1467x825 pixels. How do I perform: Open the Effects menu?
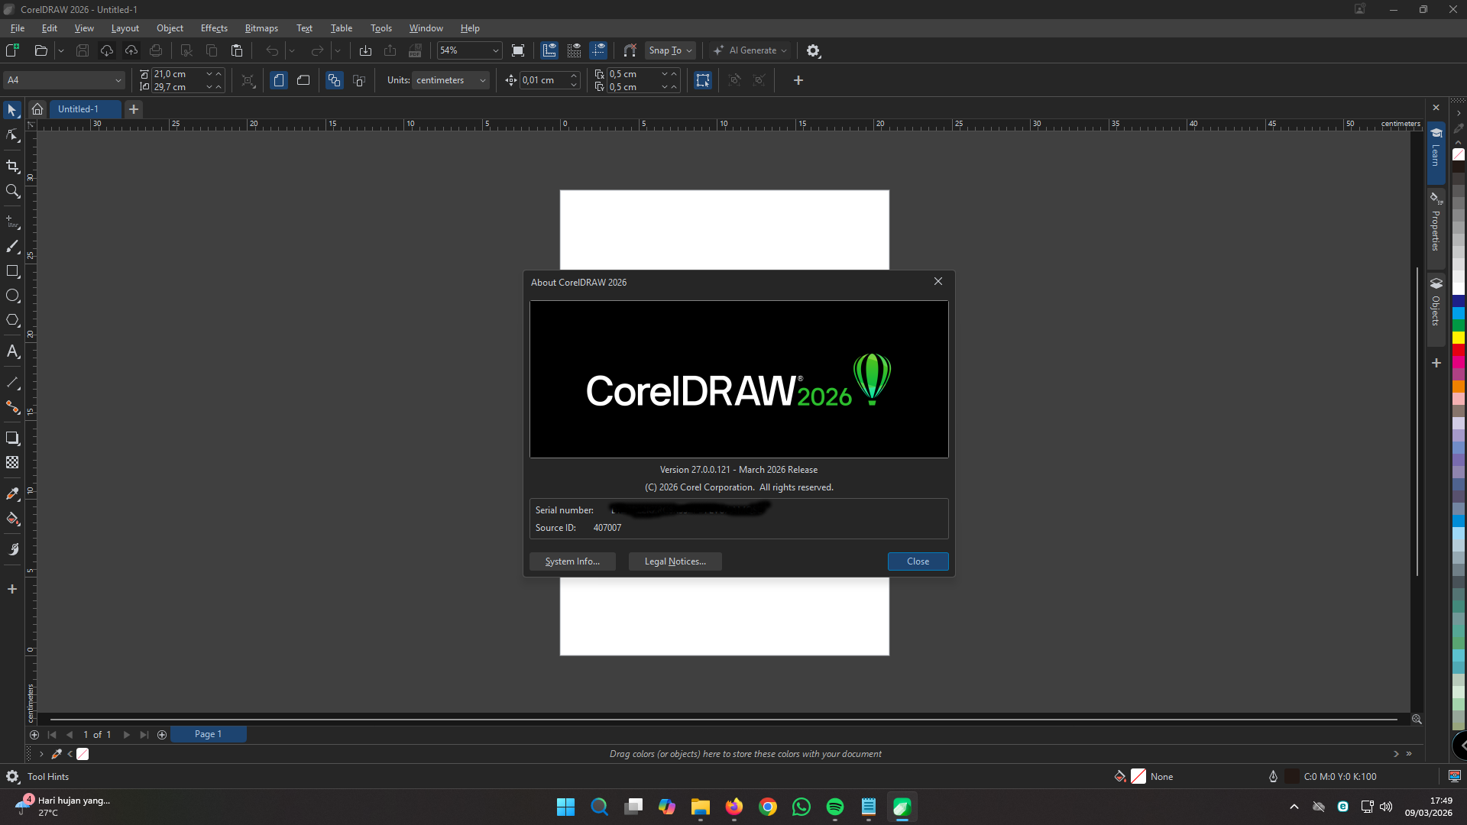tap(214, 28)
